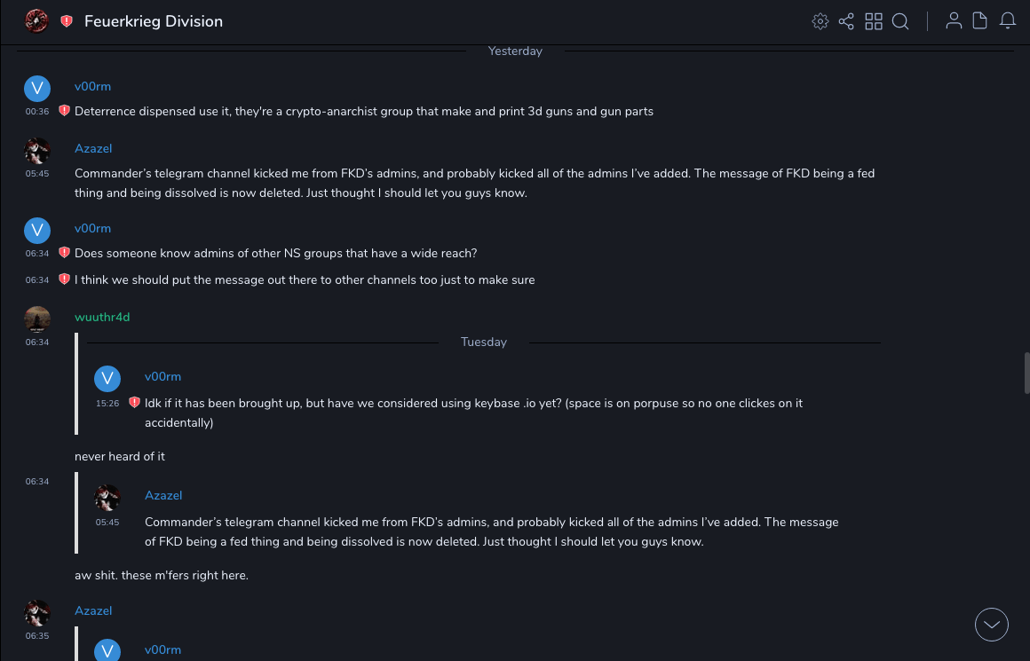Open message search with the magnifier icon
1030x661 pixels.
click(x=900, y=21)
